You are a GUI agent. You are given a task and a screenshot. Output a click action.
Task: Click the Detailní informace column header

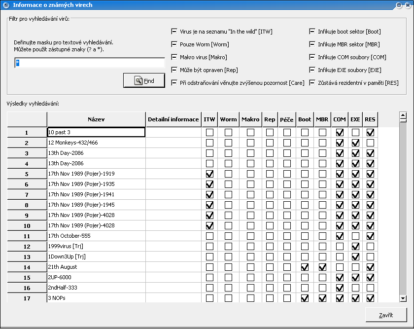pos(173,119)
